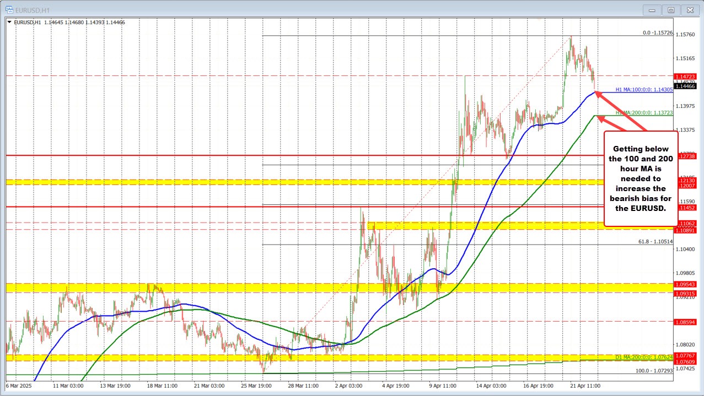Select the black triangle beside the EURUSD quote
This screenshot has width=704, height=396.
pyautogui.click(x=10, y=23)
